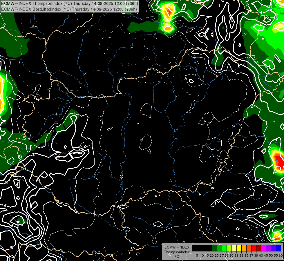Click the red-orange 35-37 legend swatch
Screen dimensions: 284x261
pos(249,248)
